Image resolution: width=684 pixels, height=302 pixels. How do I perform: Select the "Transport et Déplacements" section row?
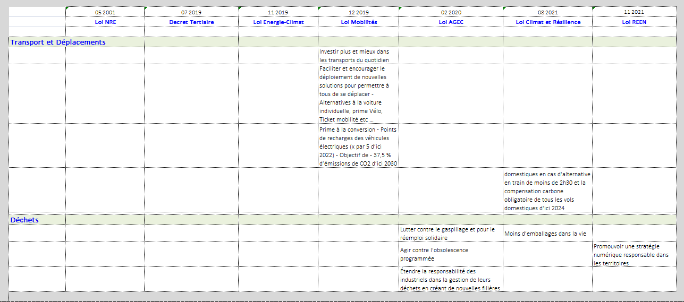click(58, 42)
